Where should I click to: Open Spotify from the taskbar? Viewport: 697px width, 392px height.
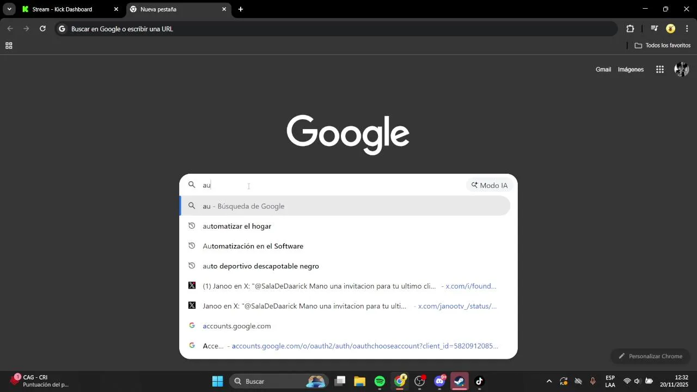point(380,381)
